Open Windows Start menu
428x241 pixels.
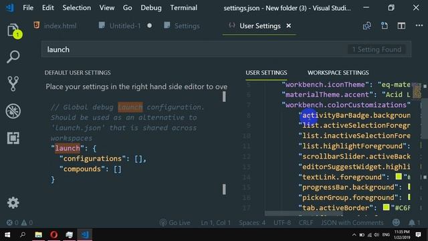[x=7, y=235]
